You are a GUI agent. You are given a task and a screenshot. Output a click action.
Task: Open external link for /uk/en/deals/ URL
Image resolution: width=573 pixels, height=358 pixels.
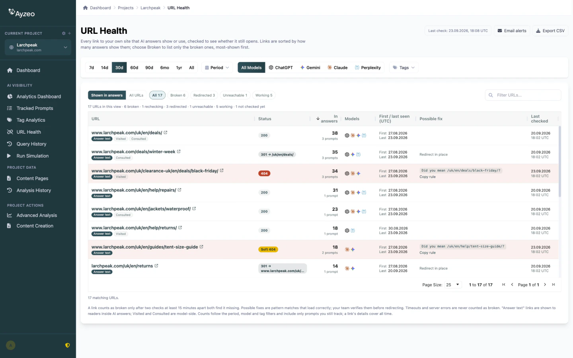pos(166,132)
